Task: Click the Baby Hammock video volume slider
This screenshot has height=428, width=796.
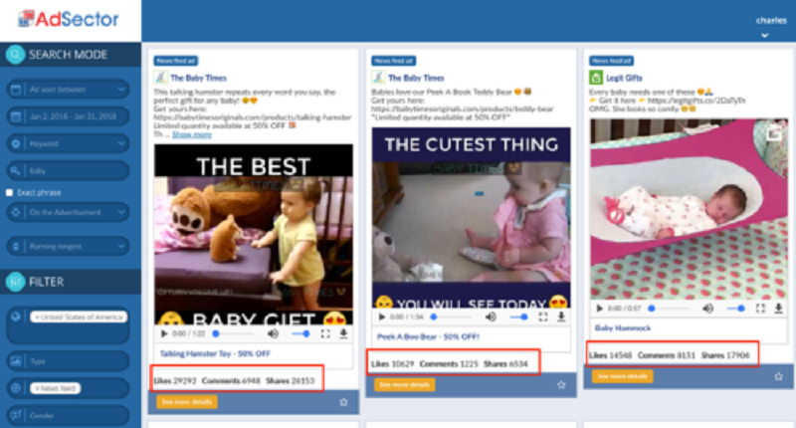Action: 736,309
